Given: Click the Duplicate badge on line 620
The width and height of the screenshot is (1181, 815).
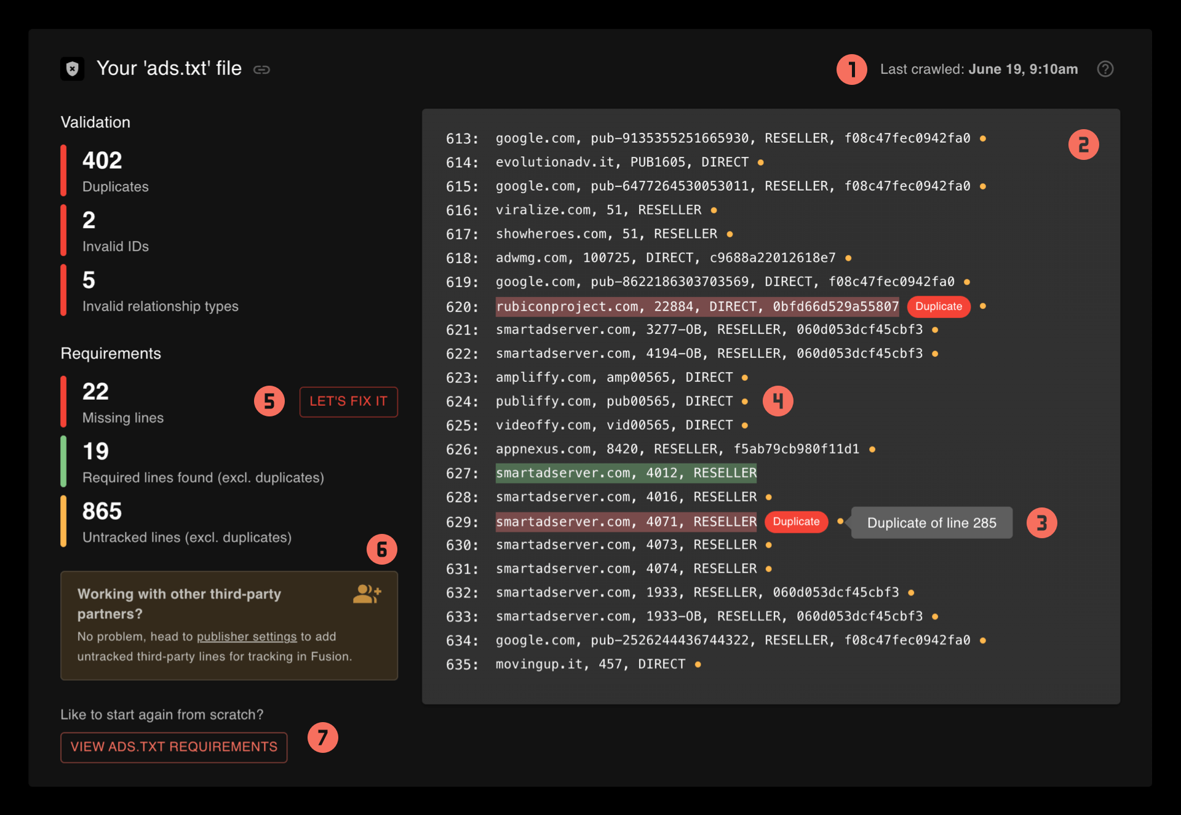Looking at the screenshot, I should 939,306.
